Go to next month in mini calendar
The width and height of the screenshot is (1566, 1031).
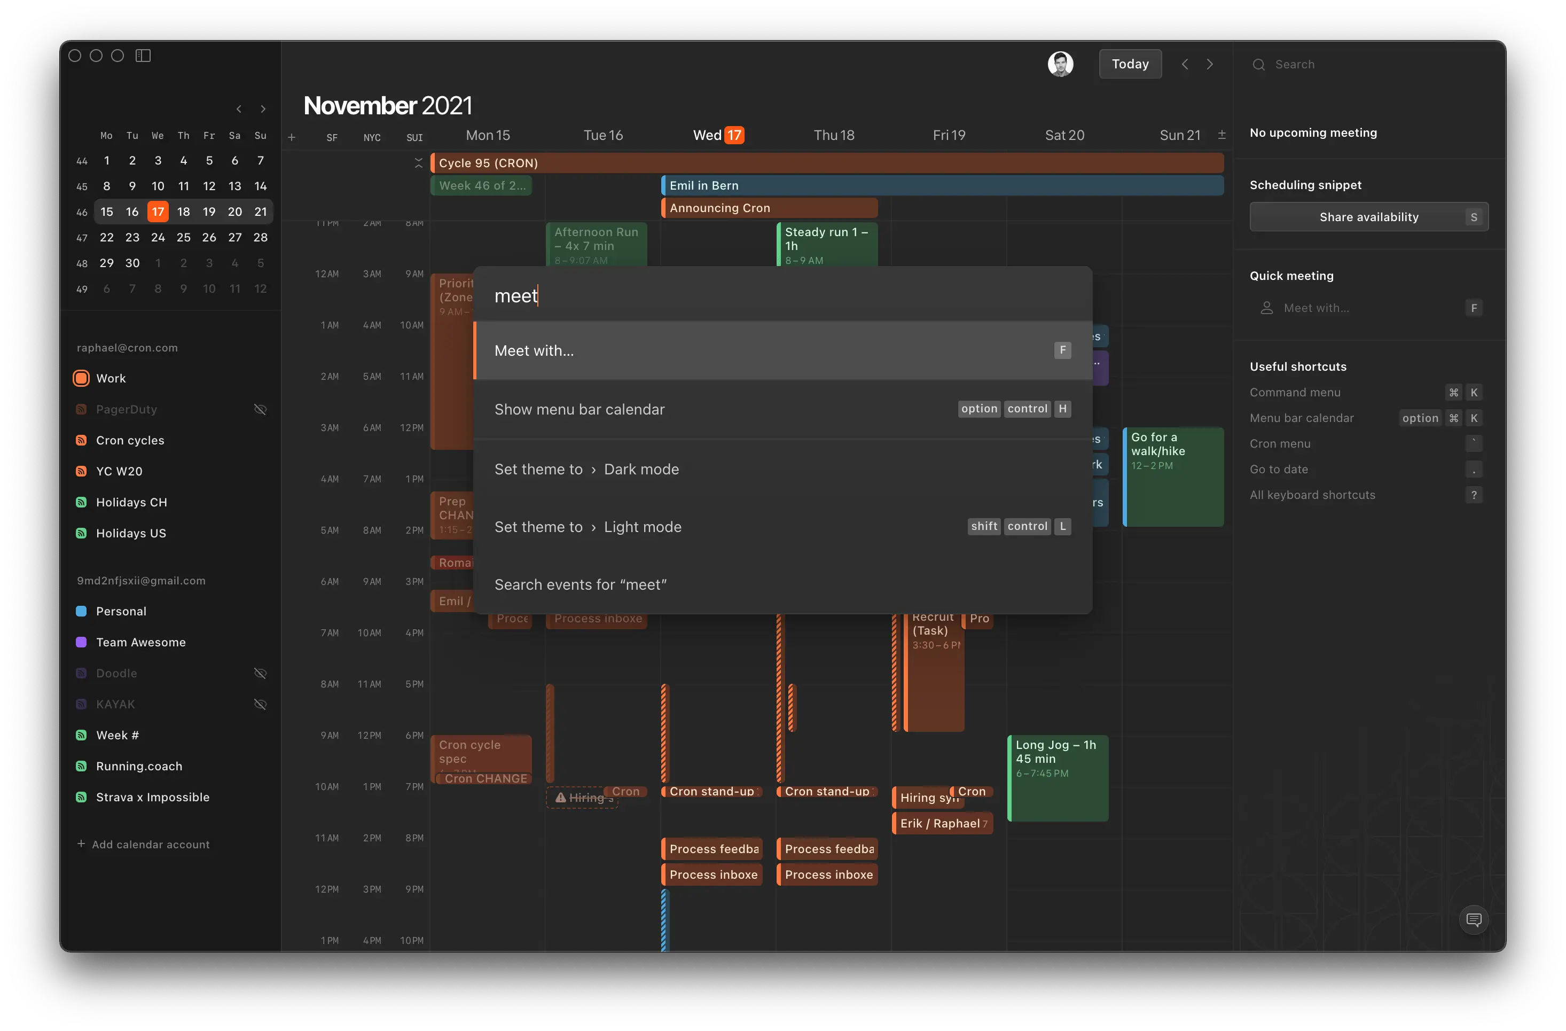(x=263, y=109)
